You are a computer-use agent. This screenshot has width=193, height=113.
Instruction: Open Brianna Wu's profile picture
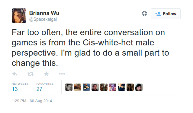19,16
